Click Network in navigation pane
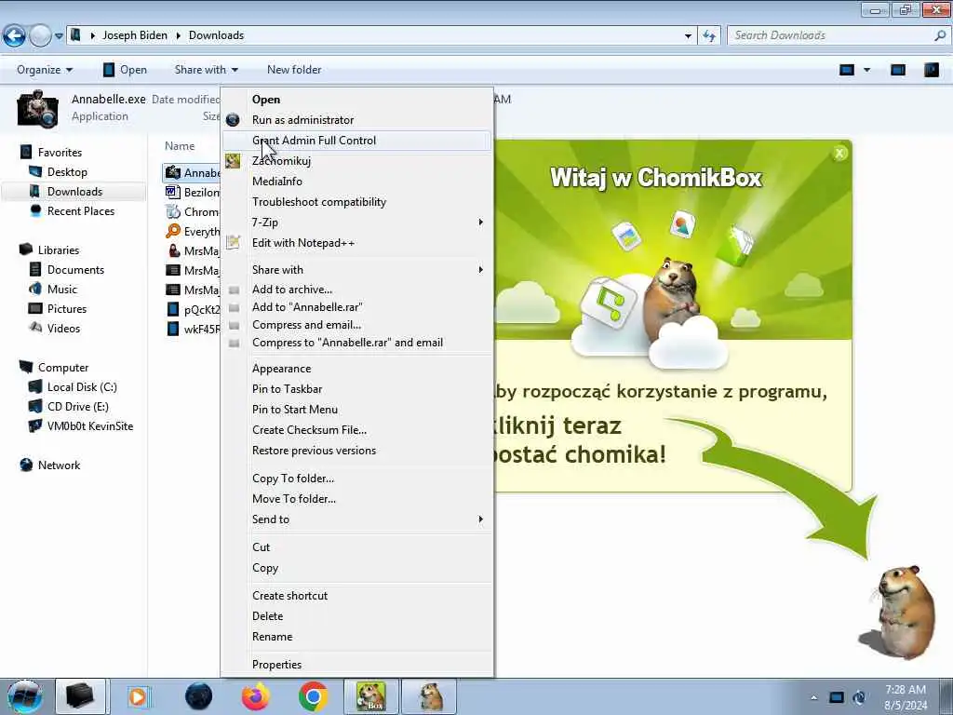953x715 pixels. [x=59, y=465]
